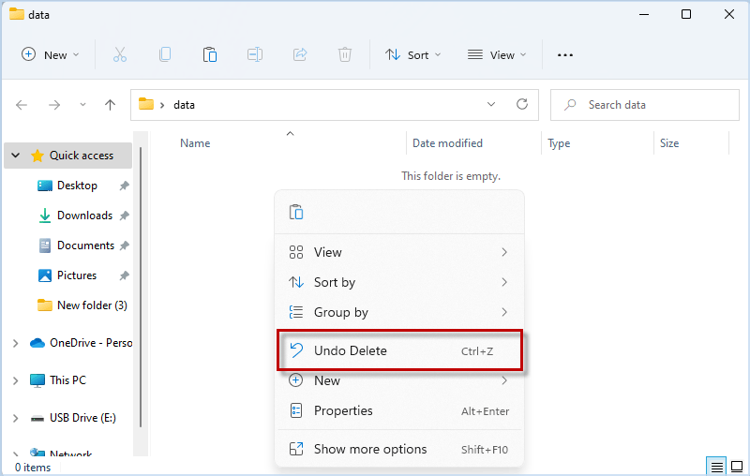The height and width of the screenshot is (476, 750).
Task: Select This PC in navigation pane
Action: coord(67,380)
